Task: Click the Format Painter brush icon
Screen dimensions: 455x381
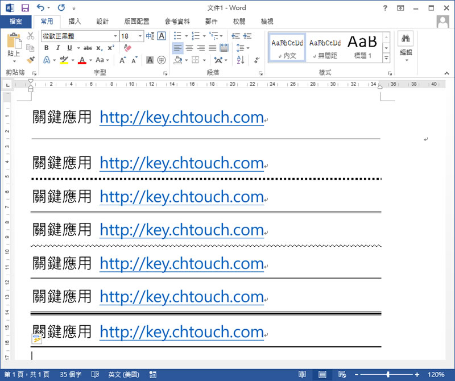Action: [31, 59]
